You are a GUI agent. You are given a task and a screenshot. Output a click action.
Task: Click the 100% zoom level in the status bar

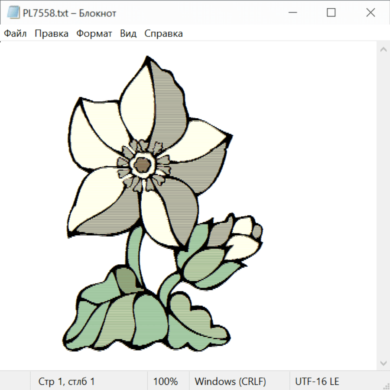point(166,381)
